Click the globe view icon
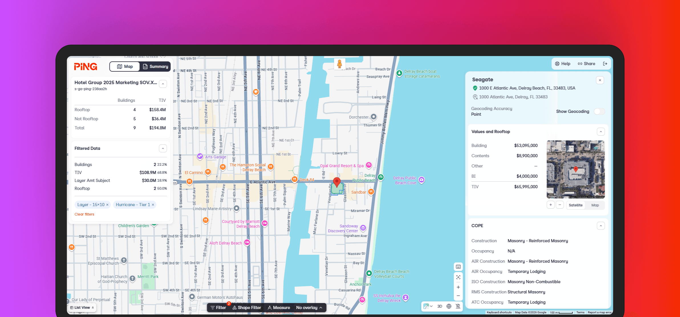 point(449,306)
